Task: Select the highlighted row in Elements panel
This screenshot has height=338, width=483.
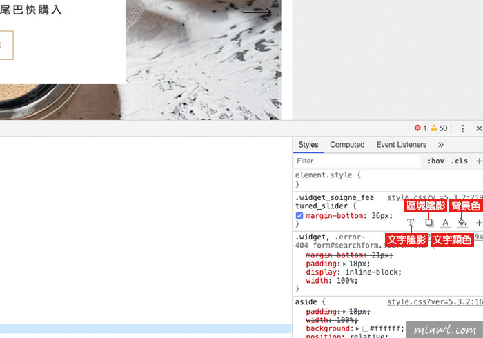Action: point(146,328)
